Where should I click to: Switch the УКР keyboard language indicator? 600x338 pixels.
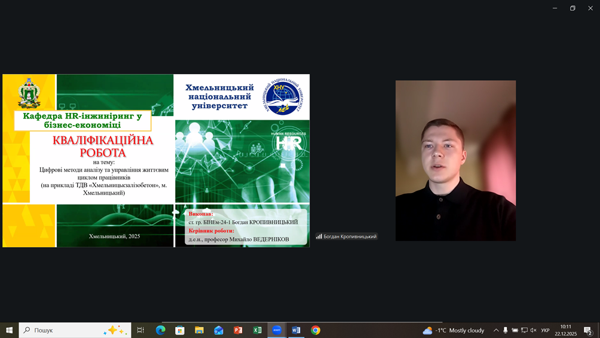[545, 330]
